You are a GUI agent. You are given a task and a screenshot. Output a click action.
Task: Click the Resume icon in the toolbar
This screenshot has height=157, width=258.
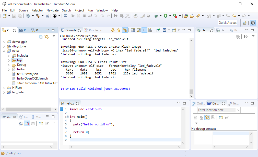[73, 16]
